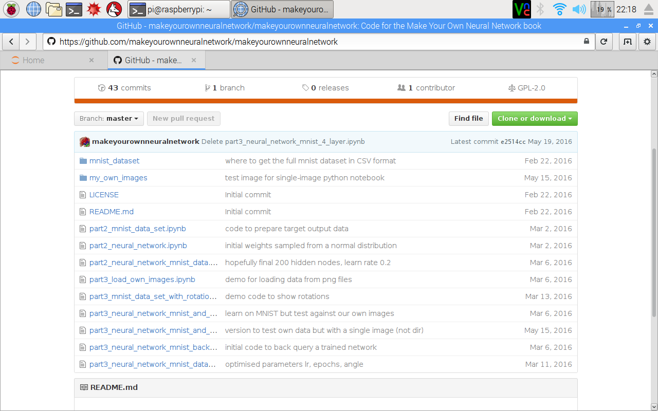Launch the Terminal from the panel
The width and height of the screenshot is (658, 411).
point(74,9)
